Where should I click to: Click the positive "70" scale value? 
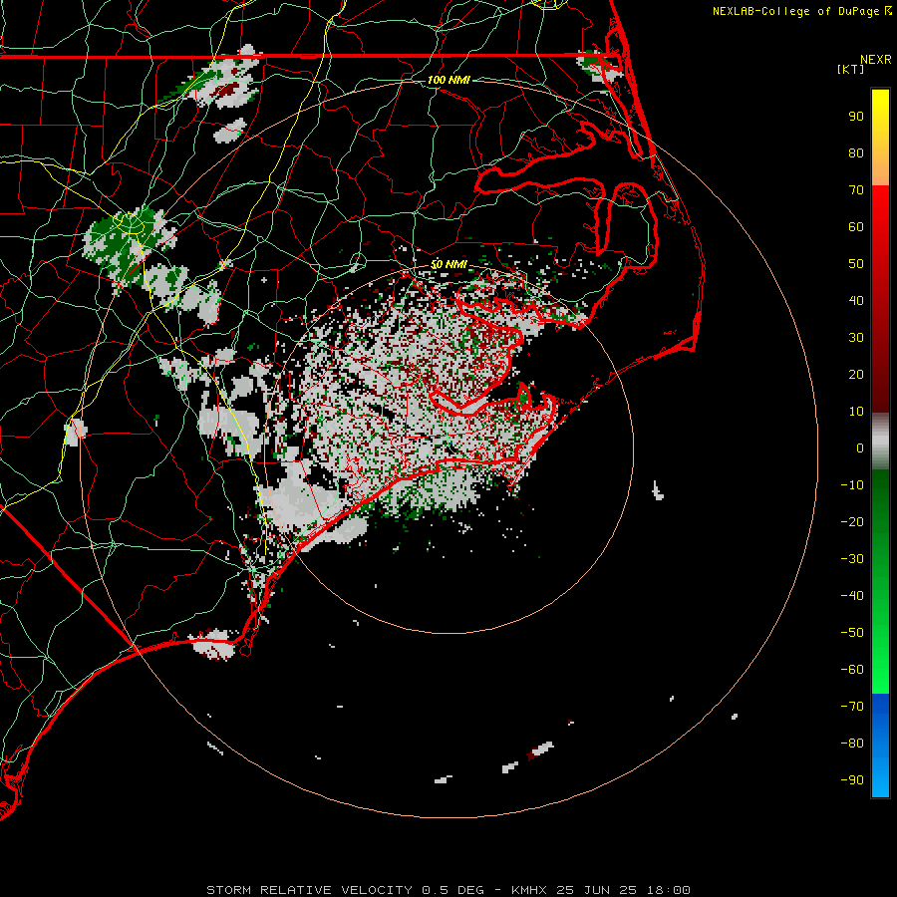tap(856, 190)
